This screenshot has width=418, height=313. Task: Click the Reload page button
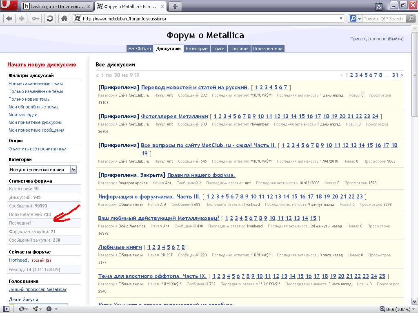[x=50, y=19]
